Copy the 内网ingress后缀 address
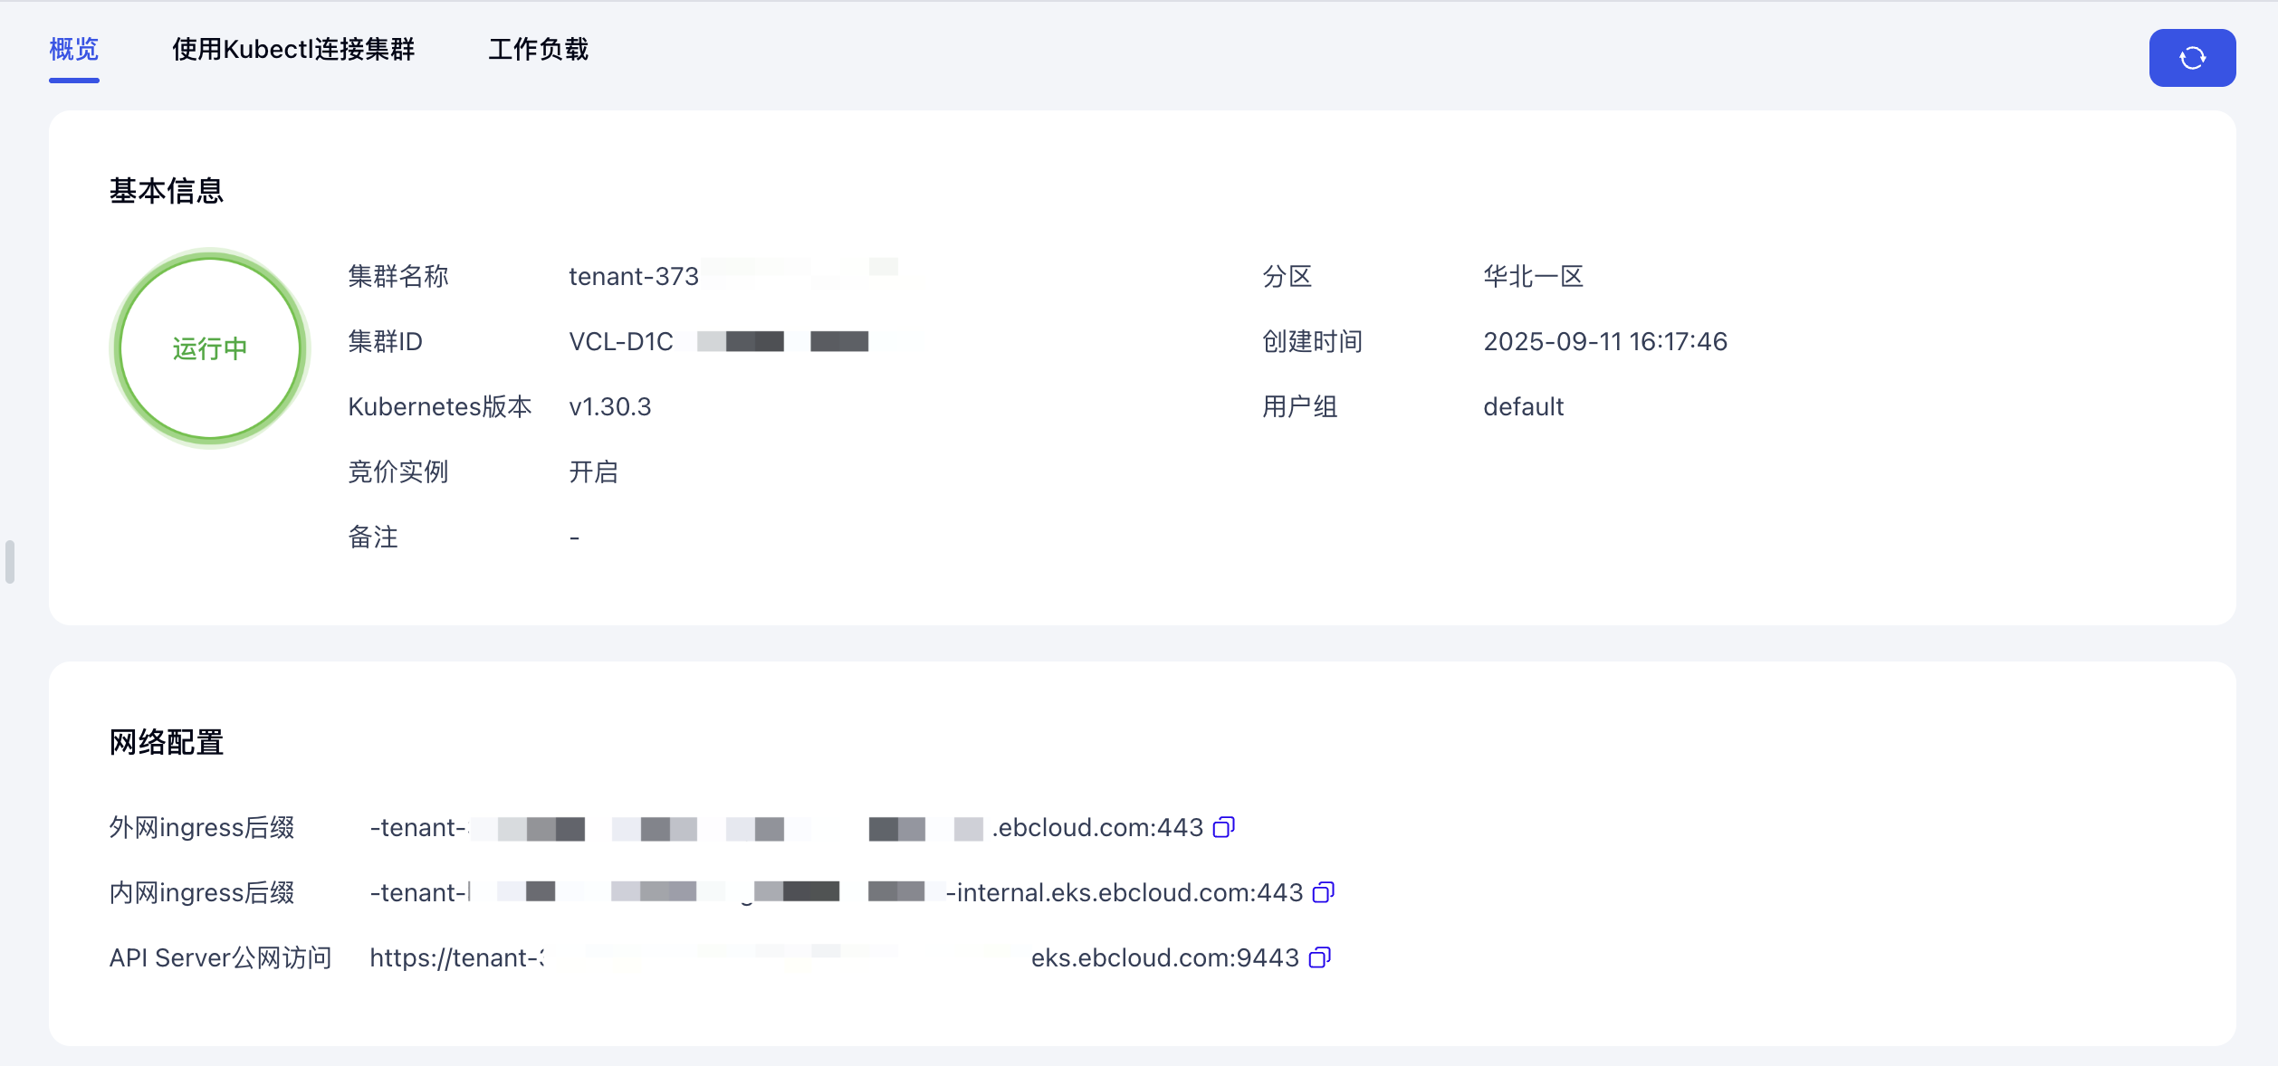Screen dimensions: 2278x1066 click(1323, 892)
